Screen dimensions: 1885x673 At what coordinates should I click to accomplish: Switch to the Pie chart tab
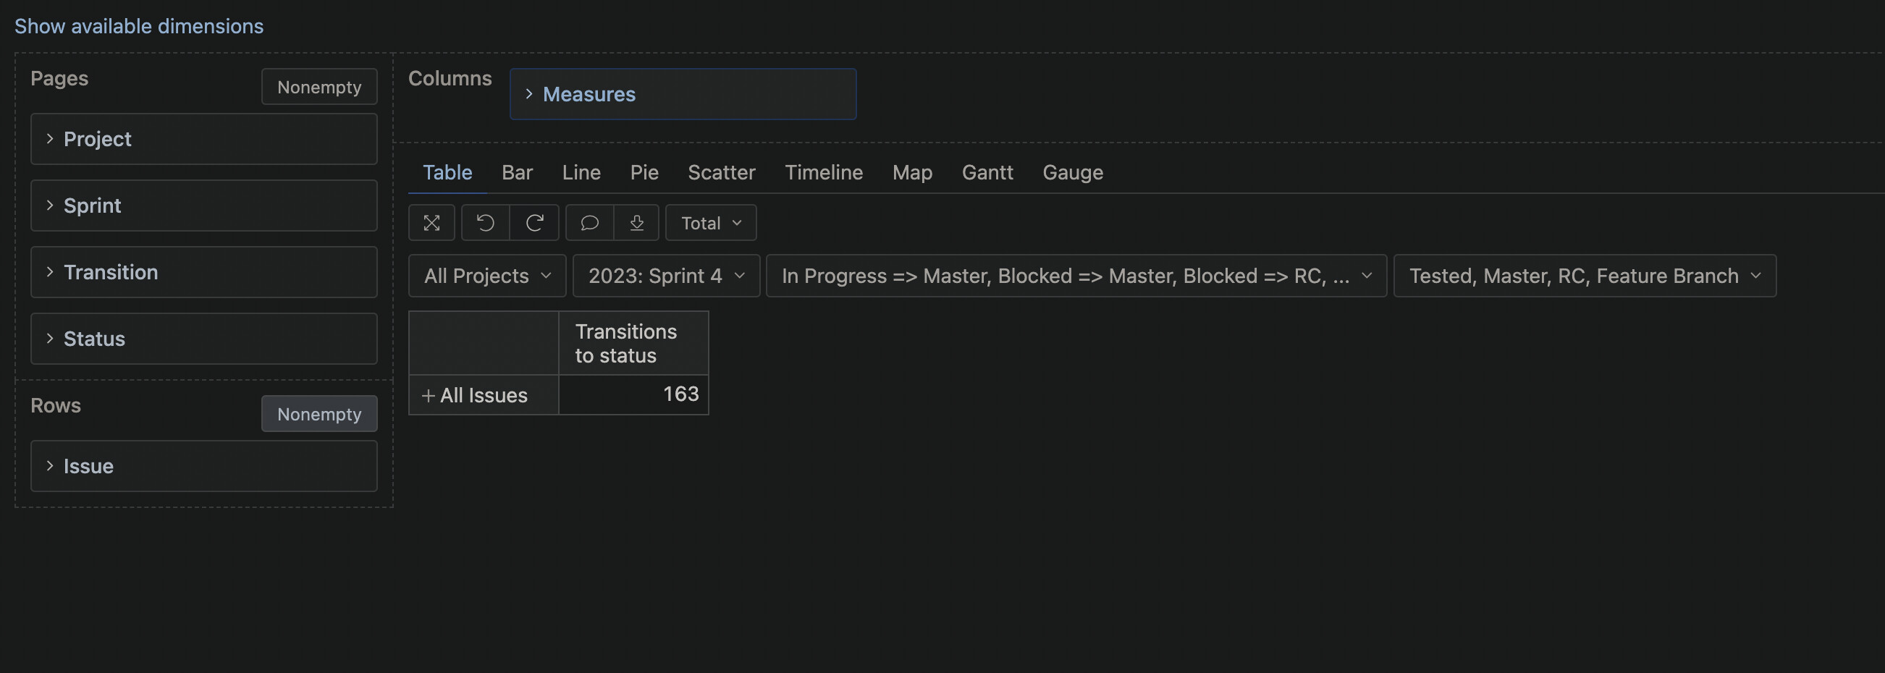644,173
